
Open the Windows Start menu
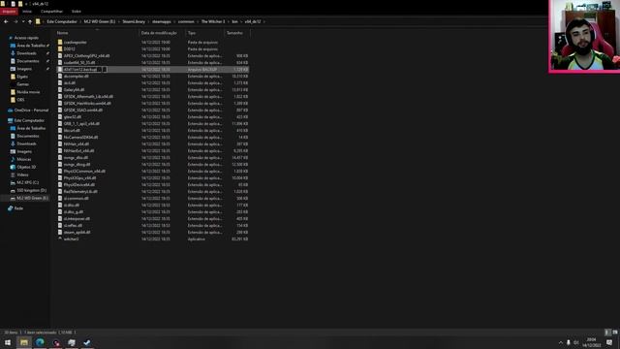8,342
